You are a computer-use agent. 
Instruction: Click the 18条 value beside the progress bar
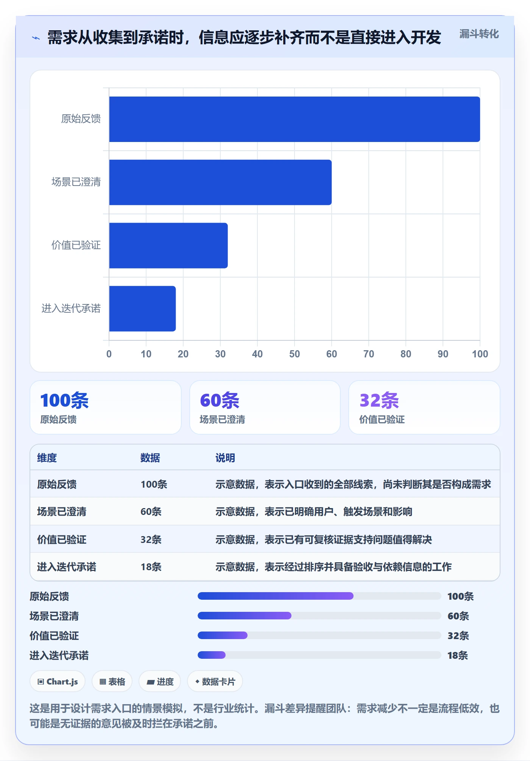pos(458,655)
